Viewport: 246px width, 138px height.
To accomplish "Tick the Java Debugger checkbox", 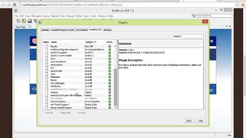I will 47,83.
